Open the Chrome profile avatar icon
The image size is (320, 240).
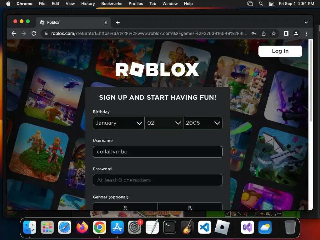(296, 33)
